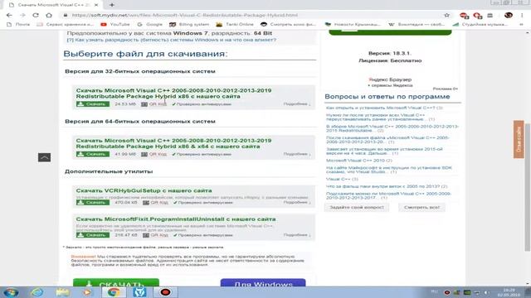Click Смотреть все button
Viewport: 531px width, 298px height.
(421, 208)
